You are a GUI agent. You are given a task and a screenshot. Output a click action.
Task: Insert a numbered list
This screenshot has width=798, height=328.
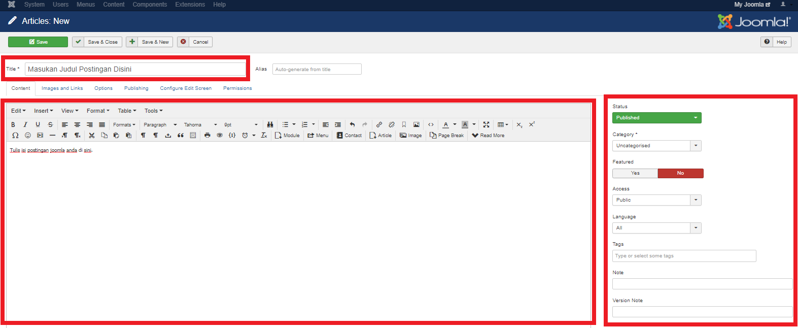click(304, 124)
